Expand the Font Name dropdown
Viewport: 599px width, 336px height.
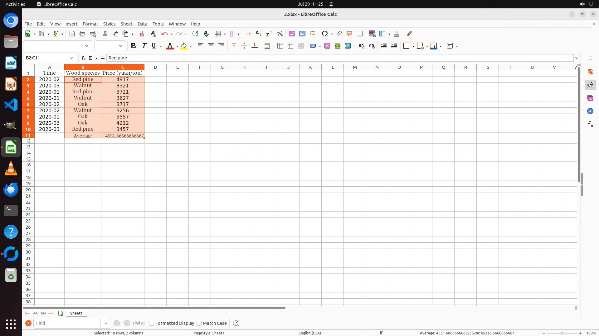click(x=86, y=46)
